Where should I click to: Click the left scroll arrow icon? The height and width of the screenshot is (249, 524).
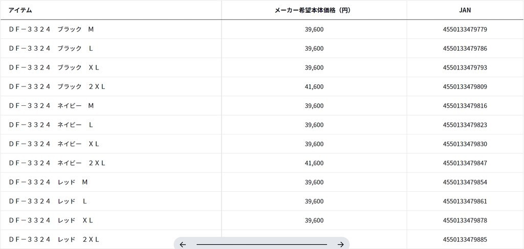183,244
